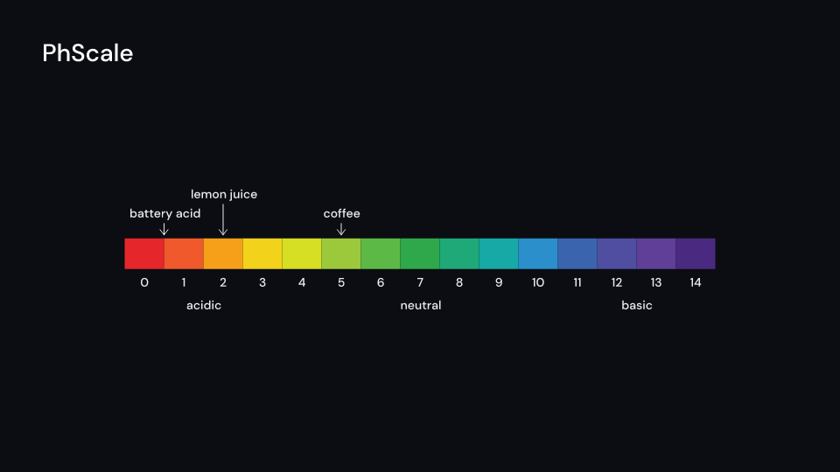Click the arrow under battery acid label

(x=164, y=229)
